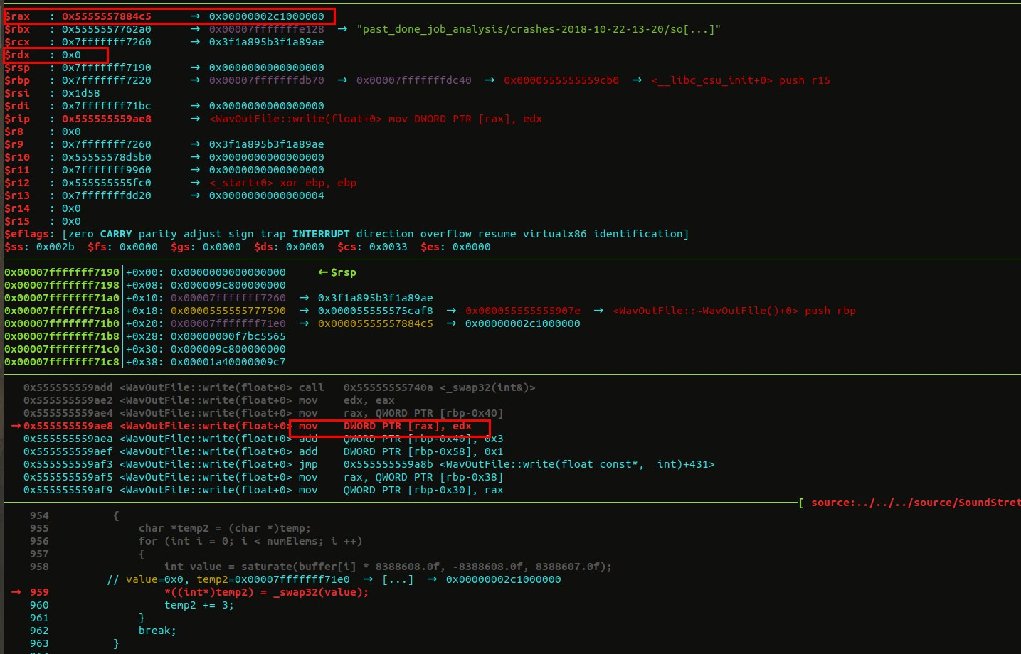Click 0x000009c800000000 in the +0x08 stack row
The image size is (1021, 654).
(228, 285)
